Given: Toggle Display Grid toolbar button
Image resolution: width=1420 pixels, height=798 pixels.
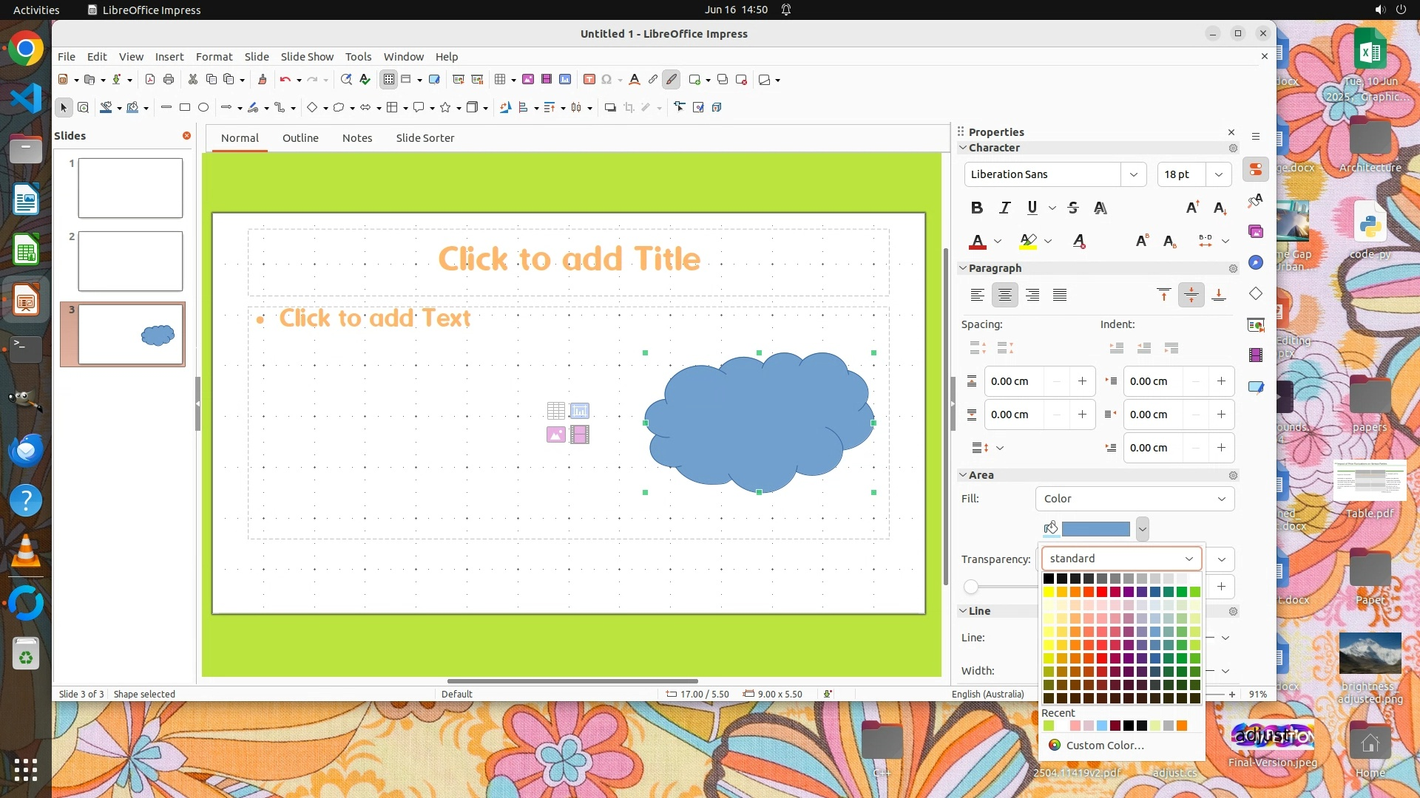Looking at the screenshot, I should pyautogui.click(x=389, y=80).
